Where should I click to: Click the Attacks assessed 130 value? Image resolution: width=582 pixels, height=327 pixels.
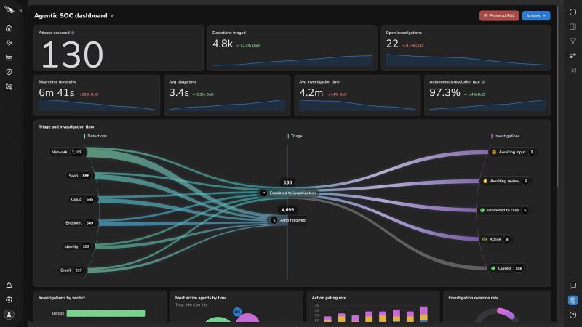[72, 54]
